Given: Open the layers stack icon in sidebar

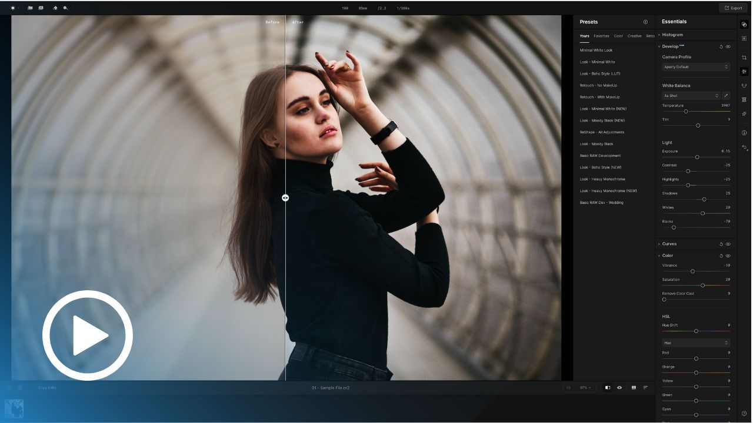Looking at the screenshot, I should click(x=744, y=100).
